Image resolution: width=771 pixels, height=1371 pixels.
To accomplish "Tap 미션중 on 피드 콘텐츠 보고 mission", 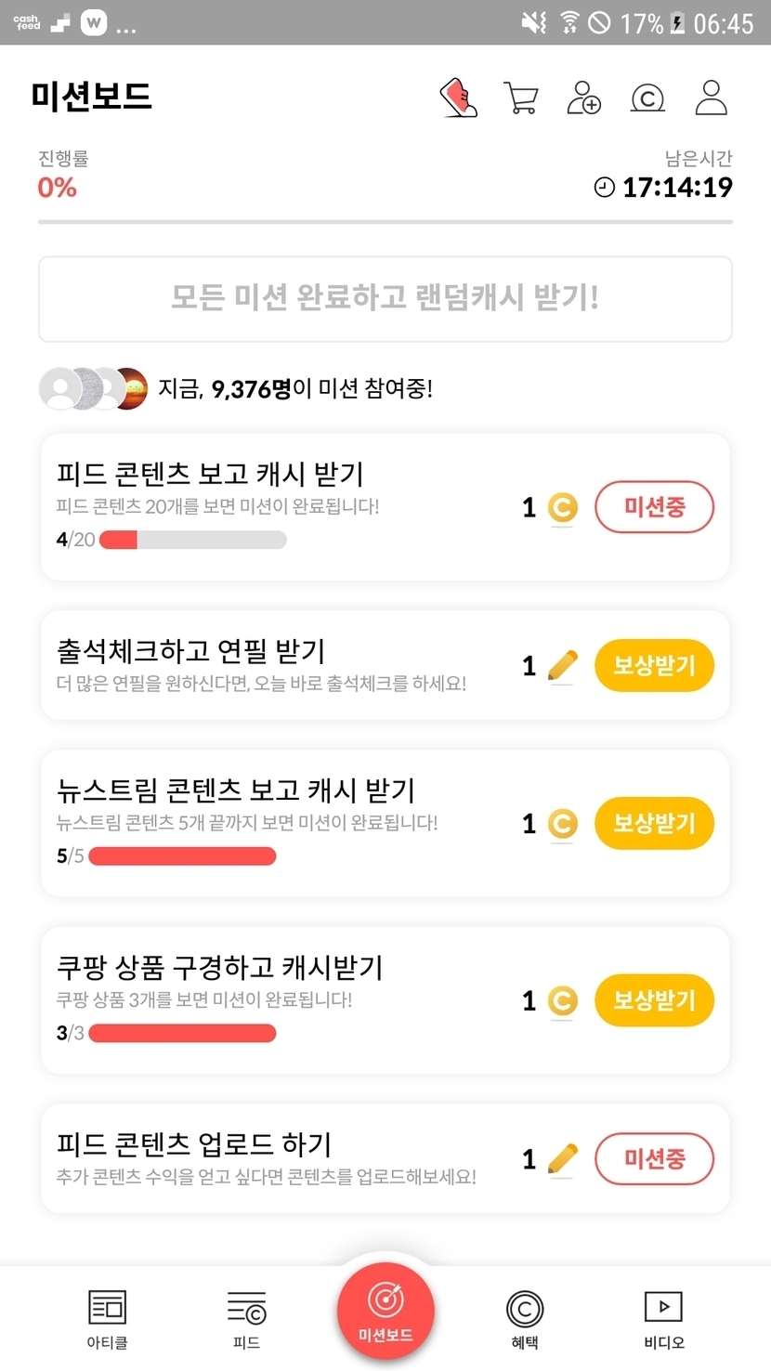I will 654,507.
